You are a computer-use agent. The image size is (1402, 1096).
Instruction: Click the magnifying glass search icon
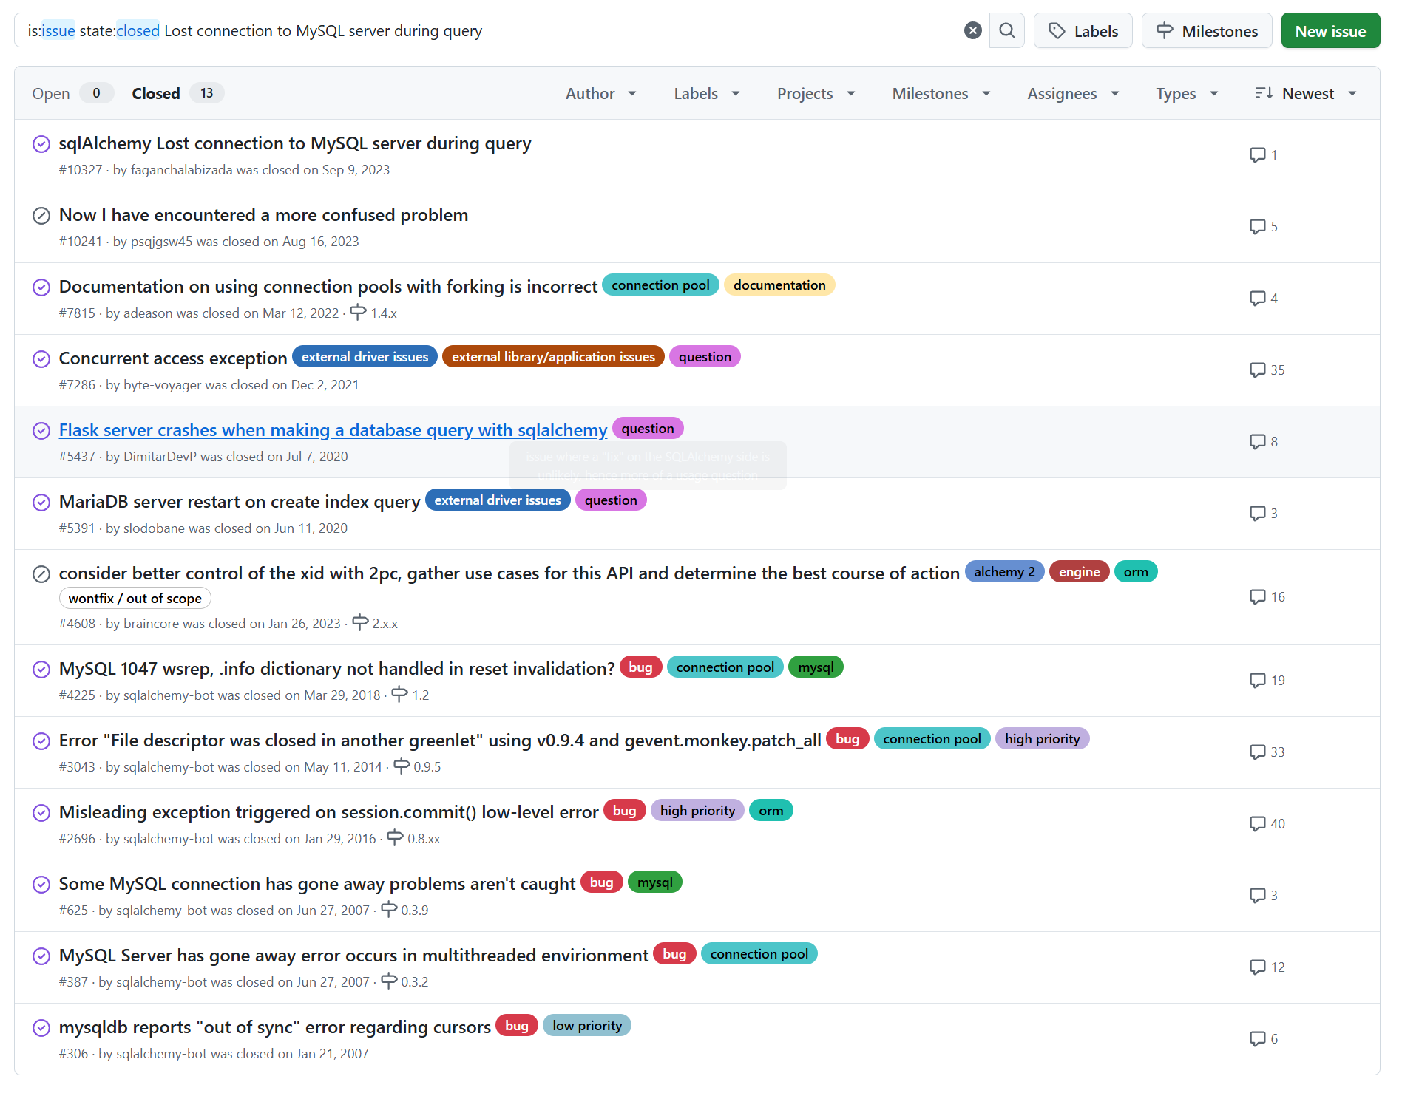[1006, 30]
